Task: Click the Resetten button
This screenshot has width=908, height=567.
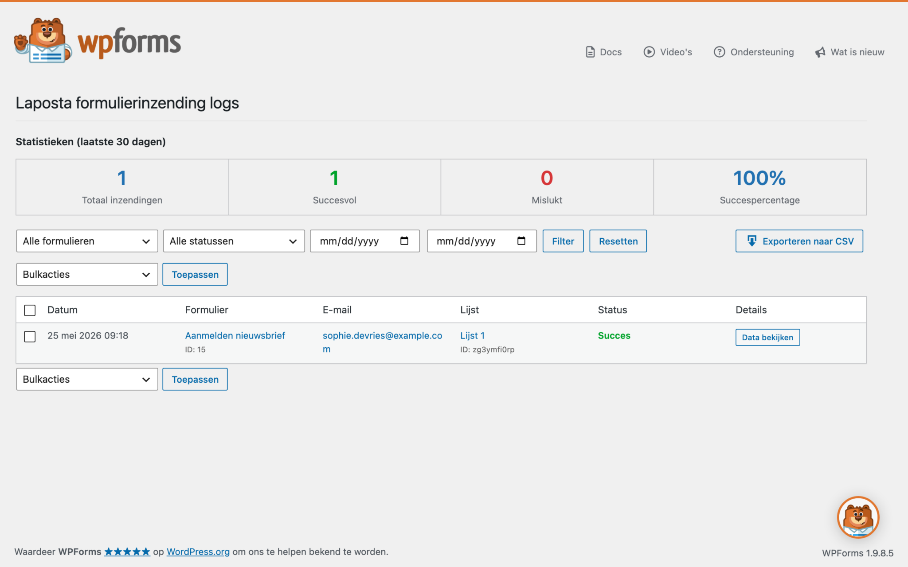Action: click(x=618, y=241)
